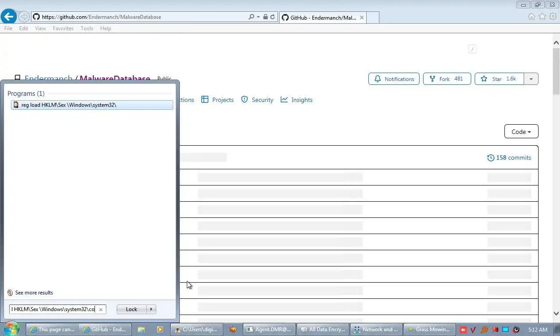
Task: Switch to Agent.DMR@... taskbar window
Action: pos(269,329)
